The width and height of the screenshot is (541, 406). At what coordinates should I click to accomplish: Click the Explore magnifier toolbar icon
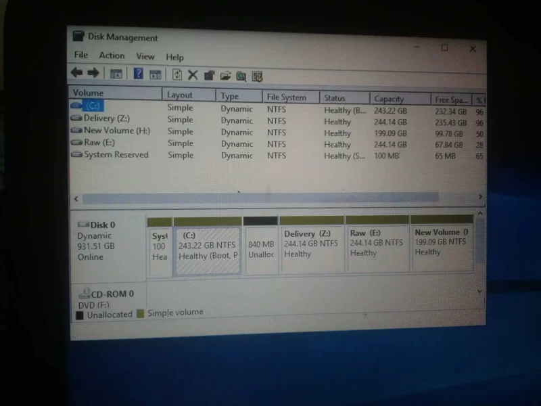241,76
